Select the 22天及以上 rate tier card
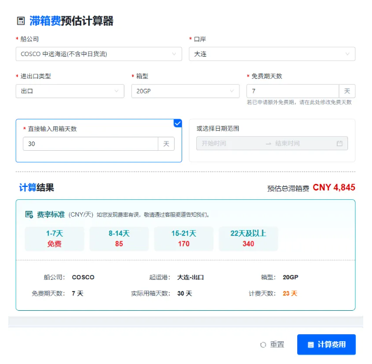 pos(248,238)
